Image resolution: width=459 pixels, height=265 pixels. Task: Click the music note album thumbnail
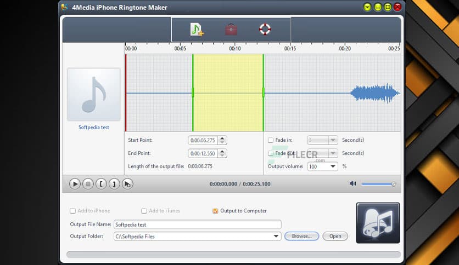pyautogui.click(x=94, y=94)
